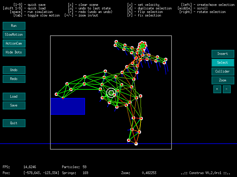
Task: Click the lowest particle touching the ground line
Action: tap(136, 144)
